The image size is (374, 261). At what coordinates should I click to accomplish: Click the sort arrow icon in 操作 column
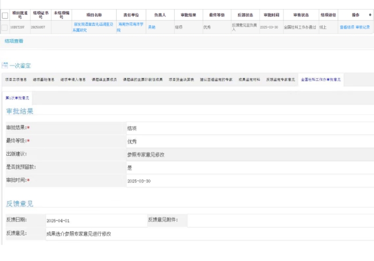point(370,15)
